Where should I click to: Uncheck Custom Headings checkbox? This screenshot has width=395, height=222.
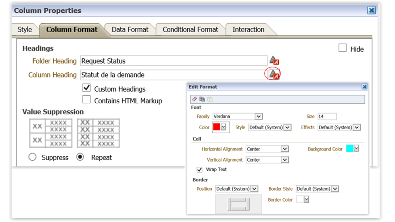tap(86, 88)
